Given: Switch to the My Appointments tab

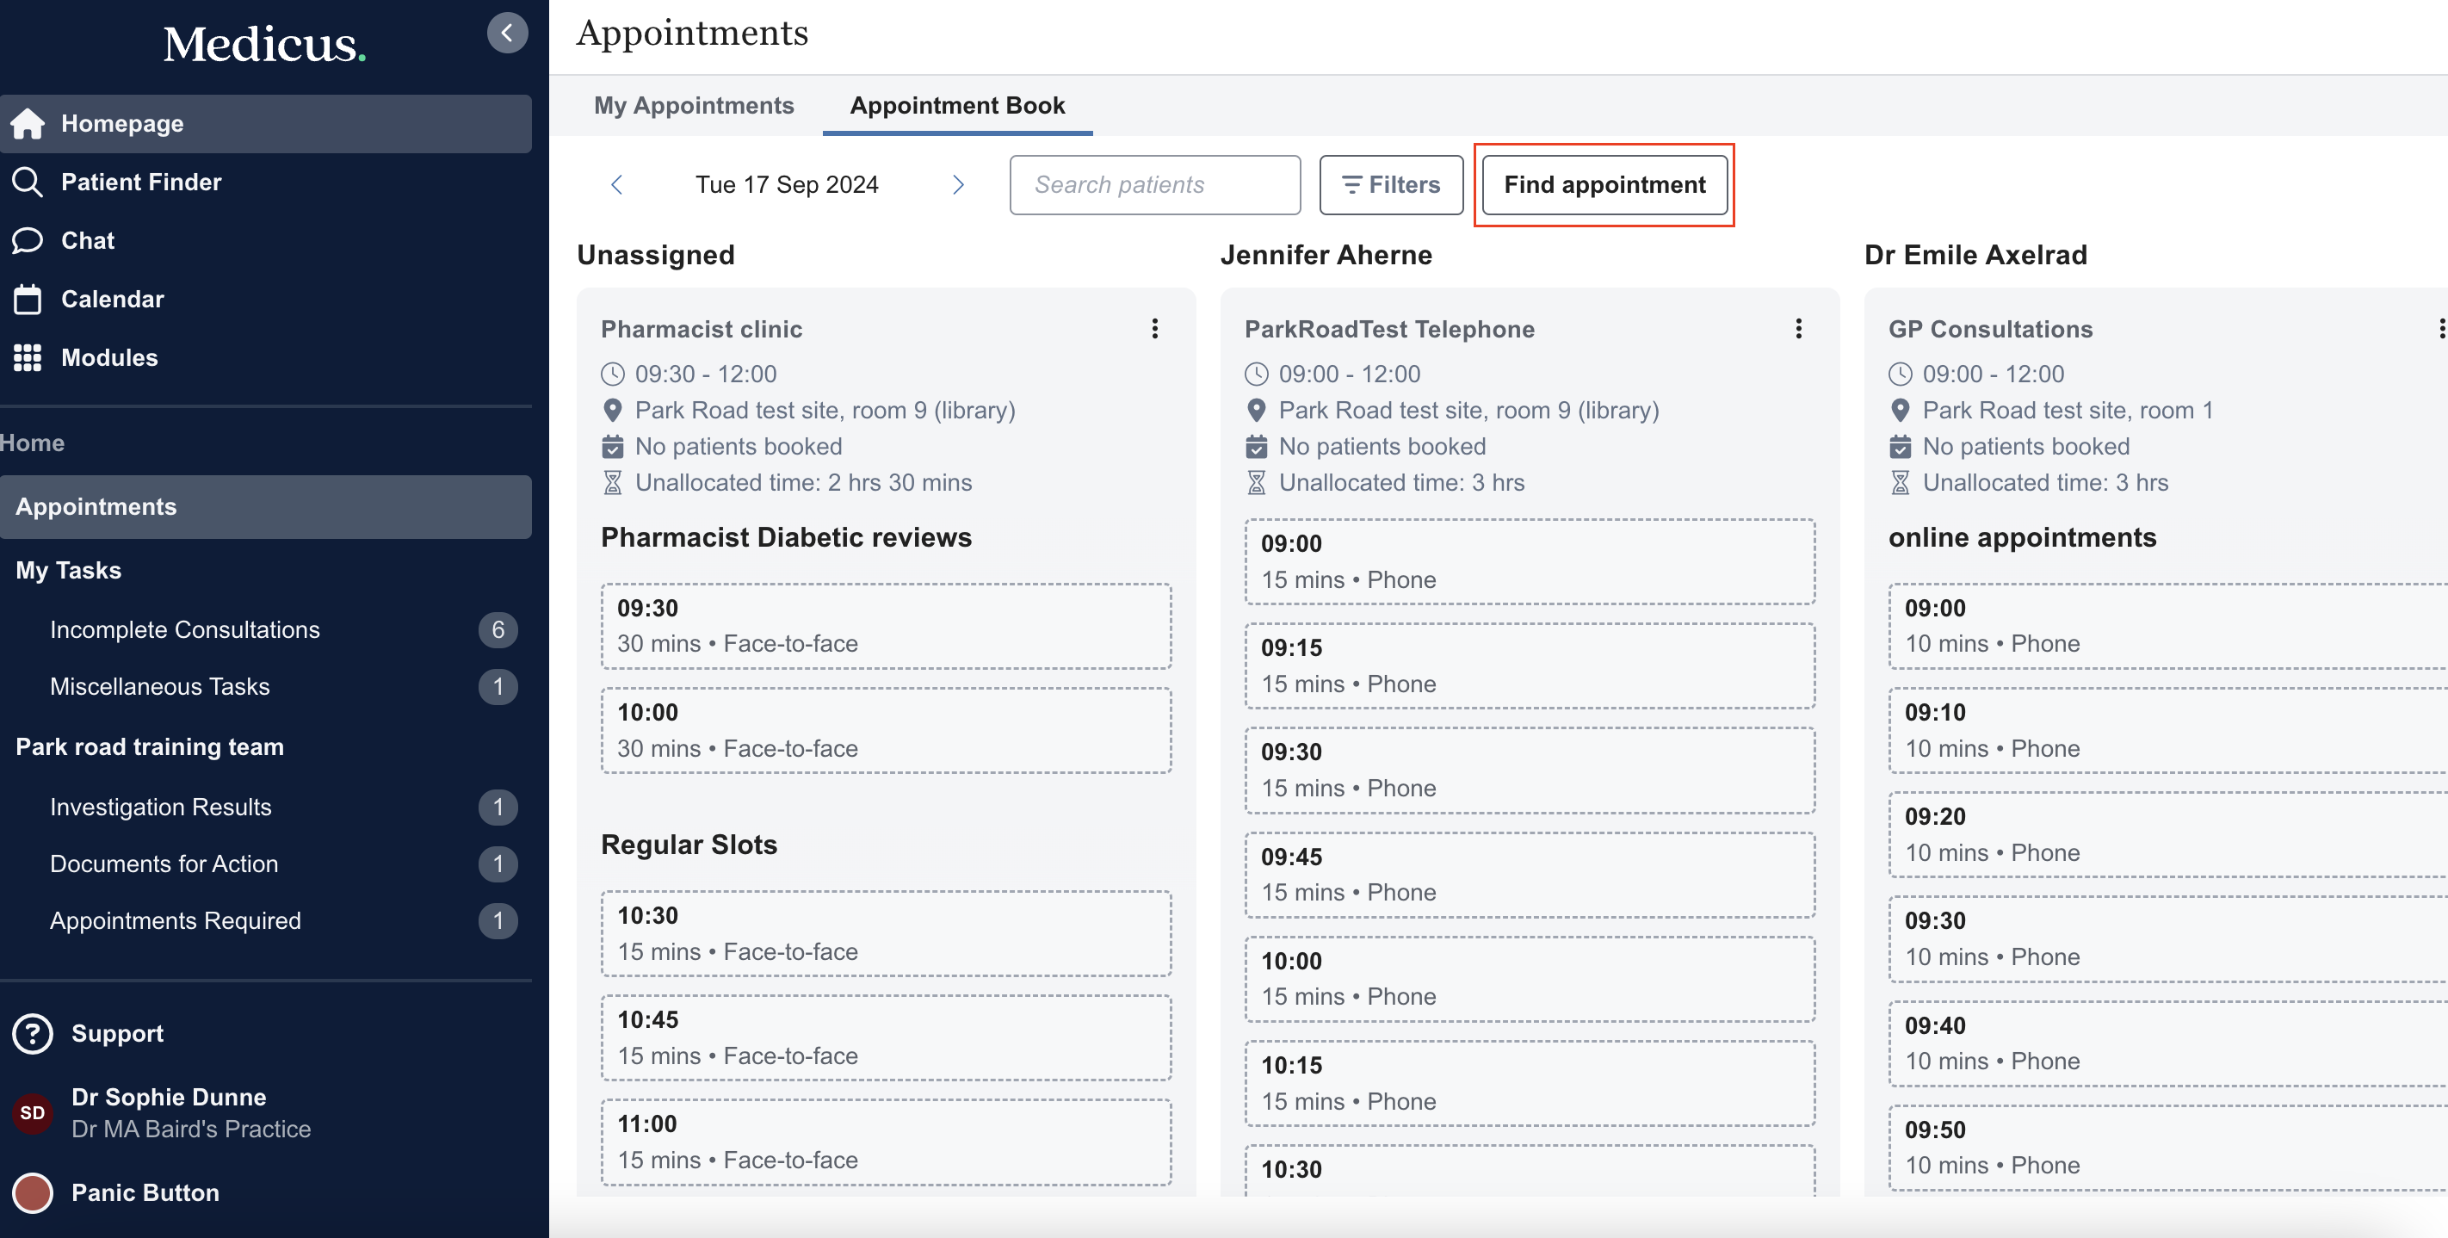Looking at the screenshot, I should [694, 106].
